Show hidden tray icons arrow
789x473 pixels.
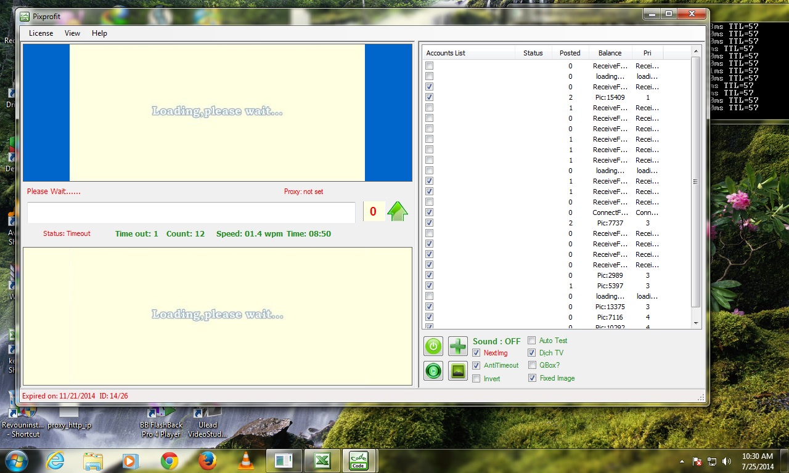pyautogui.click(x=682, y=461)
